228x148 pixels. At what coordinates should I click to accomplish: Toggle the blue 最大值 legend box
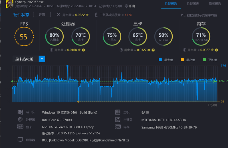click(160, 60)
